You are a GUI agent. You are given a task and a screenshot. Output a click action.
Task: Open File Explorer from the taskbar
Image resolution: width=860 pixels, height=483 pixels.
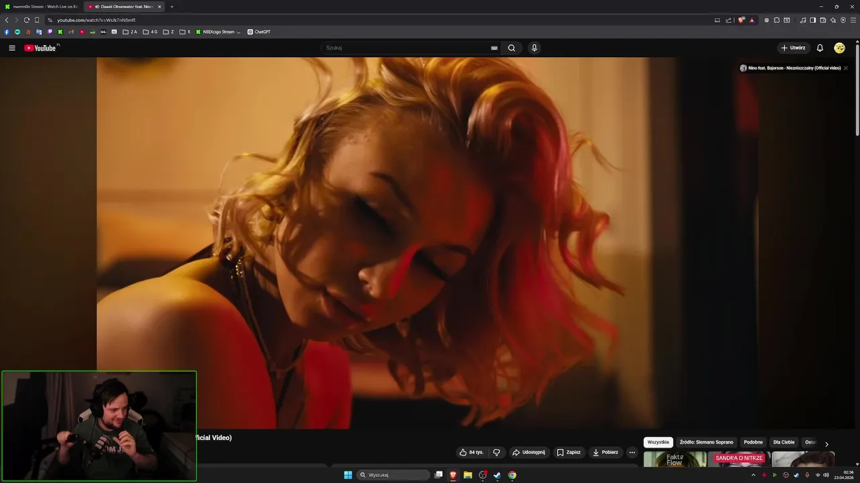point(468,475)
